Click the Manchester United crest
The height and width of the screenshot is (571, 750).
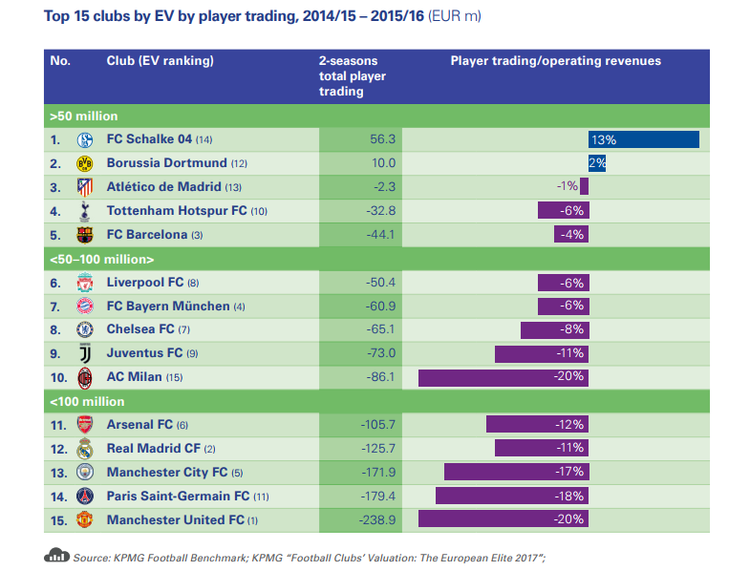[x=85, y=519]
